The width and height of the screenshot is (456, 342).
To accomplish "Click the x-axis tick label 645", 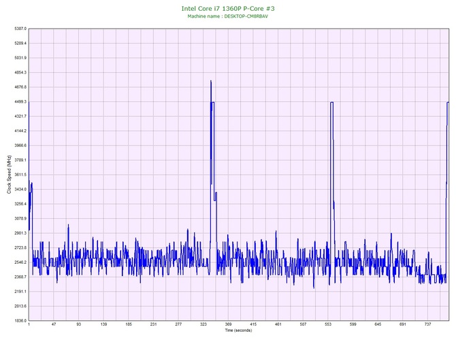I will [x=378, y=324].
